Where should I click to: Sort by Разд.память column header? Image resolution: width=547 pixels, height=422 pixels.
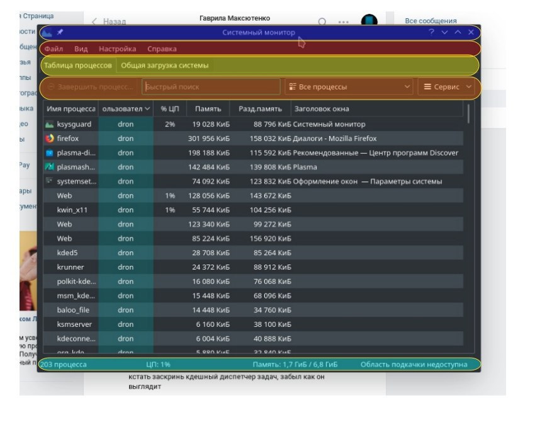pos(260,109)
